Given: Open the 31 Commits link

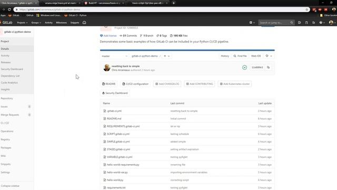Looking at the screenshot, I should [x=128, y=36].
